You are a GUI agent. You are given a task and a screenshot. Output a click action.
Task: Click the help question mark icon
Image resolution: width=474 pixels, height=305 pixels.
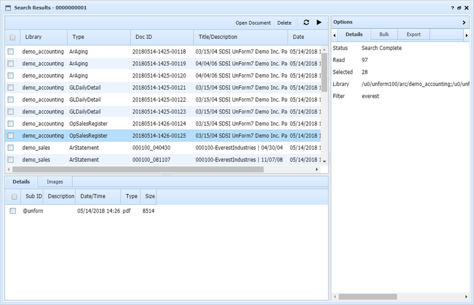click(x=453, y=8)
